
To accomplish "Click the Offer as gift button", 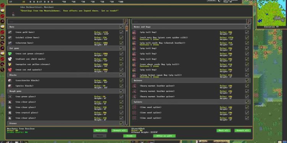I will 165,136.
